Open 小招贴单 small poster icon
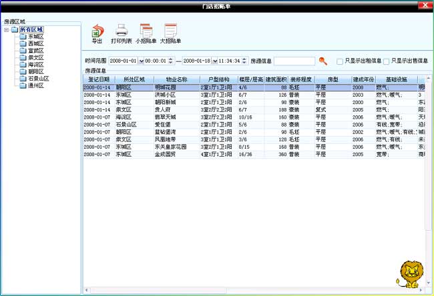 click(x=146, y=30)
